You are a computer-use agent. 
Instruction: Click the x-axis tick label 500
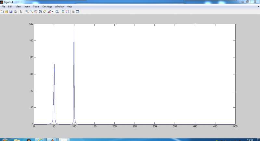pos(235,126)
